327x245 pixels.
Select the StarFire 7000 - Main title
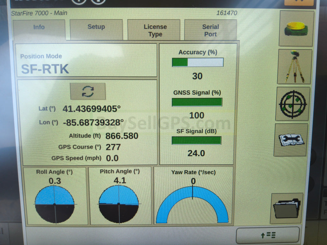[39, 13]
